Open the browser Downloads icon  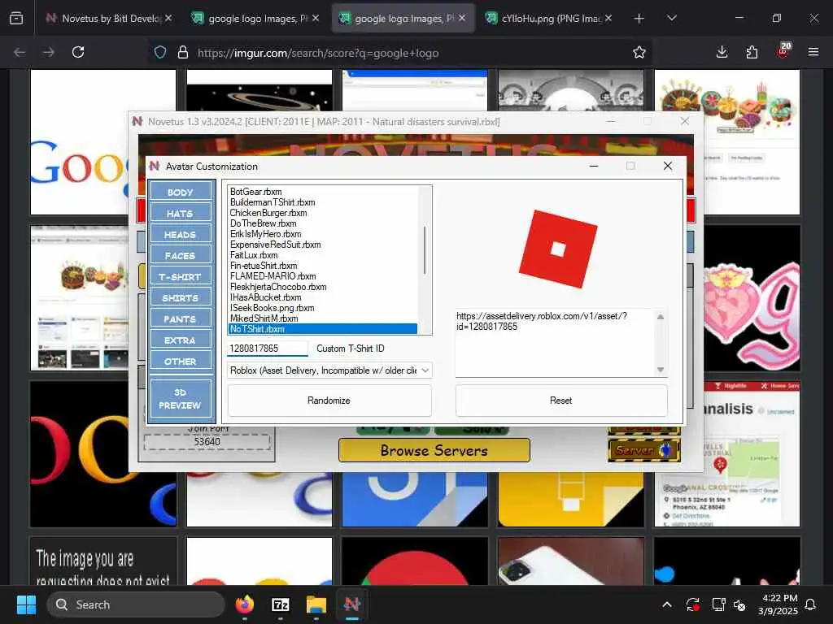point(722,52)
